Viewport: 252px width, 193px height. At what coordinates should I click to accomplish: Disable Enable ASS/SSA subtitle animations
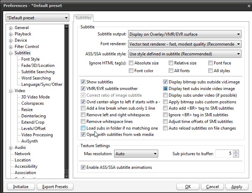(x=83, y=167)
